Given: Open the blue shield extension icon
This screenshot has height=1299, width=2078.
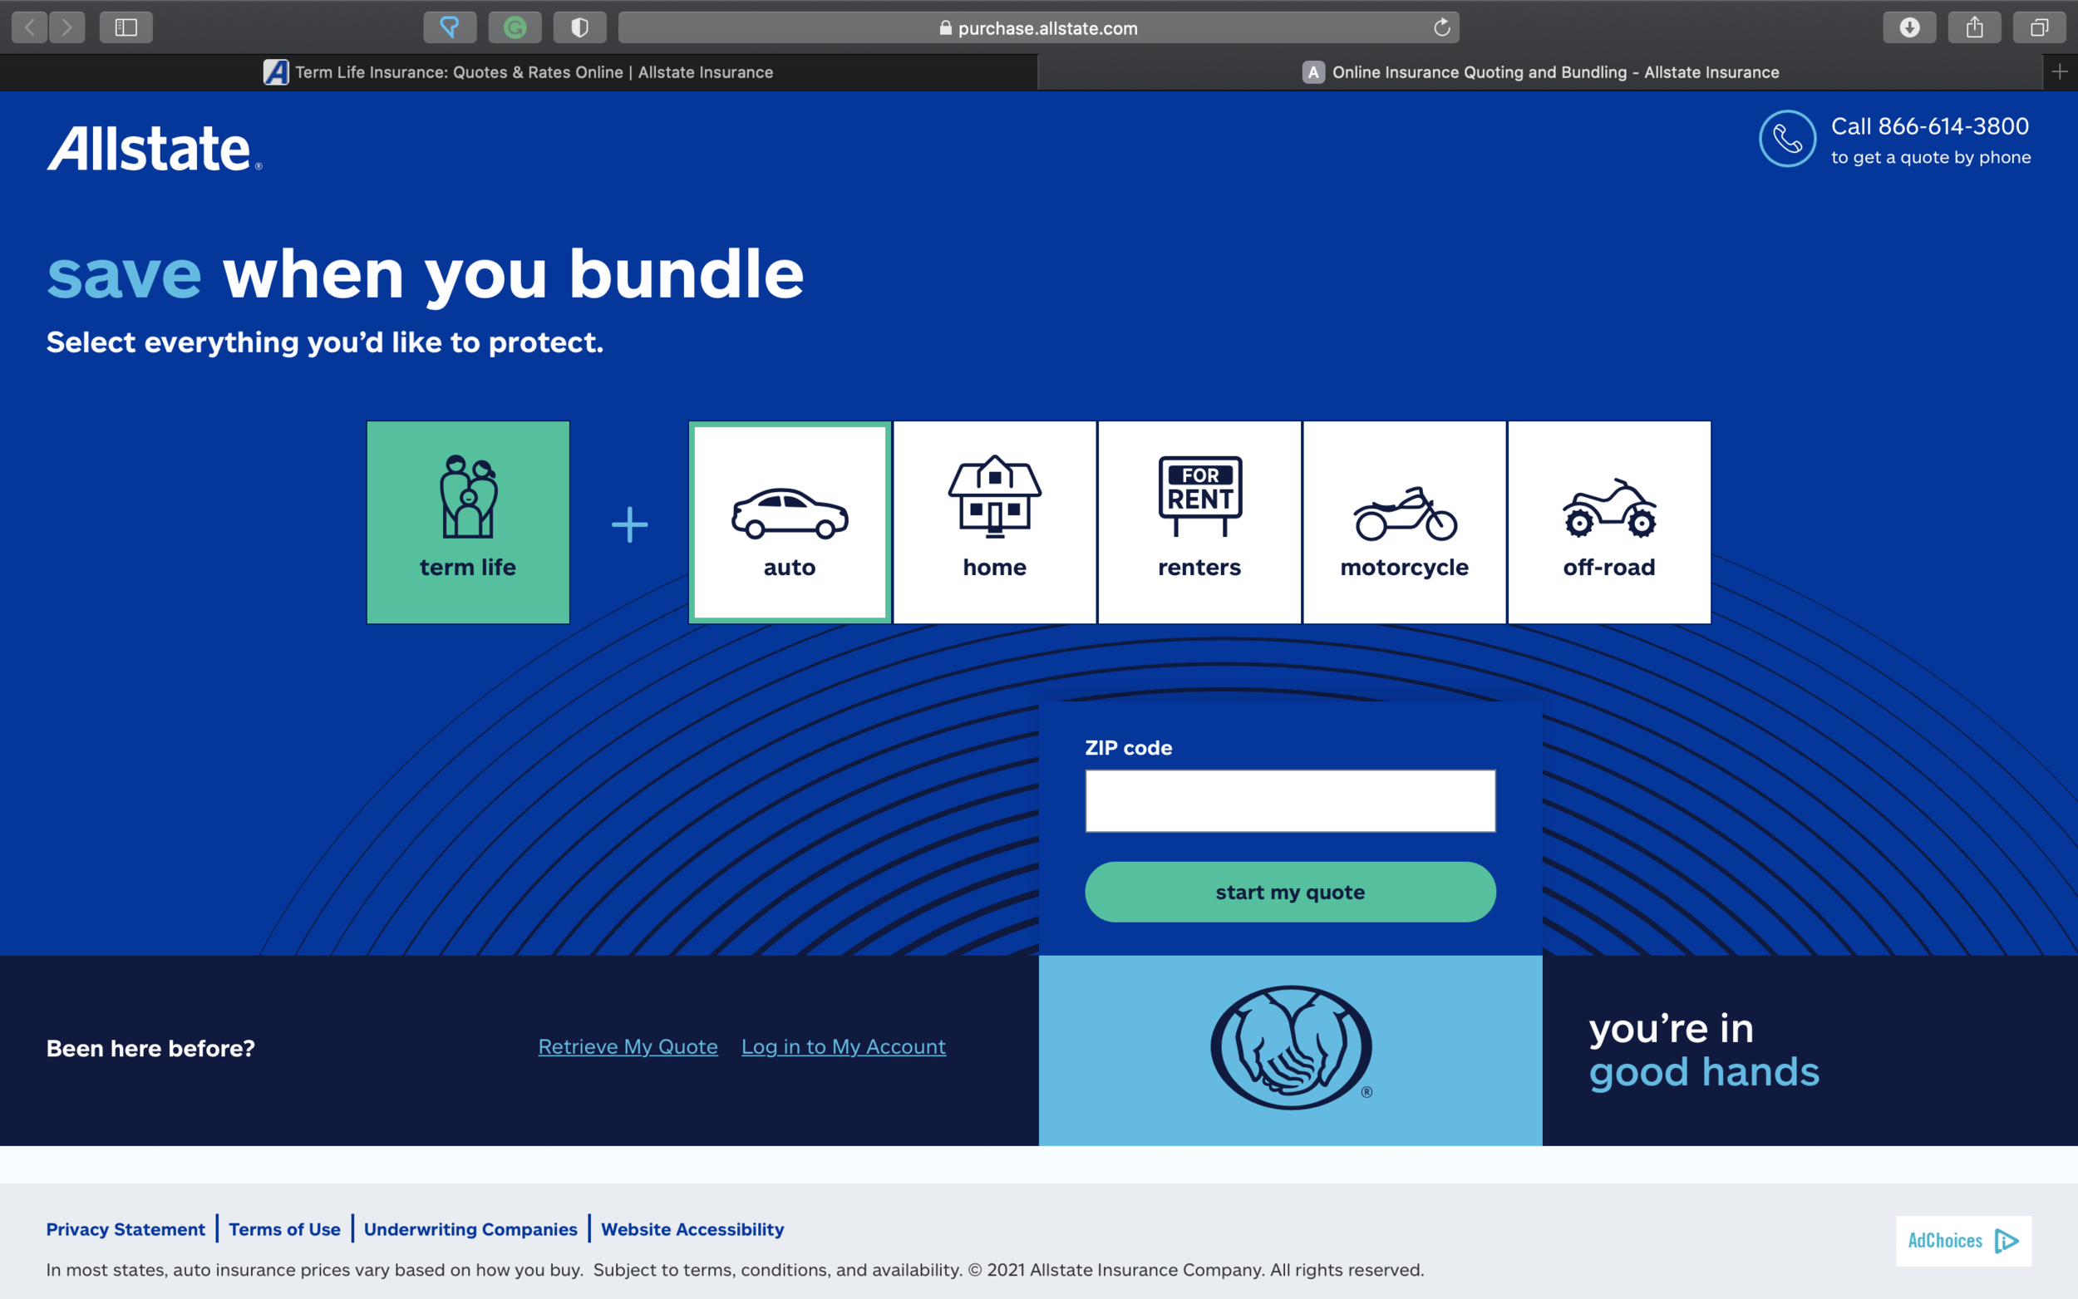Looking at the screenshot, I should (450, 27).
